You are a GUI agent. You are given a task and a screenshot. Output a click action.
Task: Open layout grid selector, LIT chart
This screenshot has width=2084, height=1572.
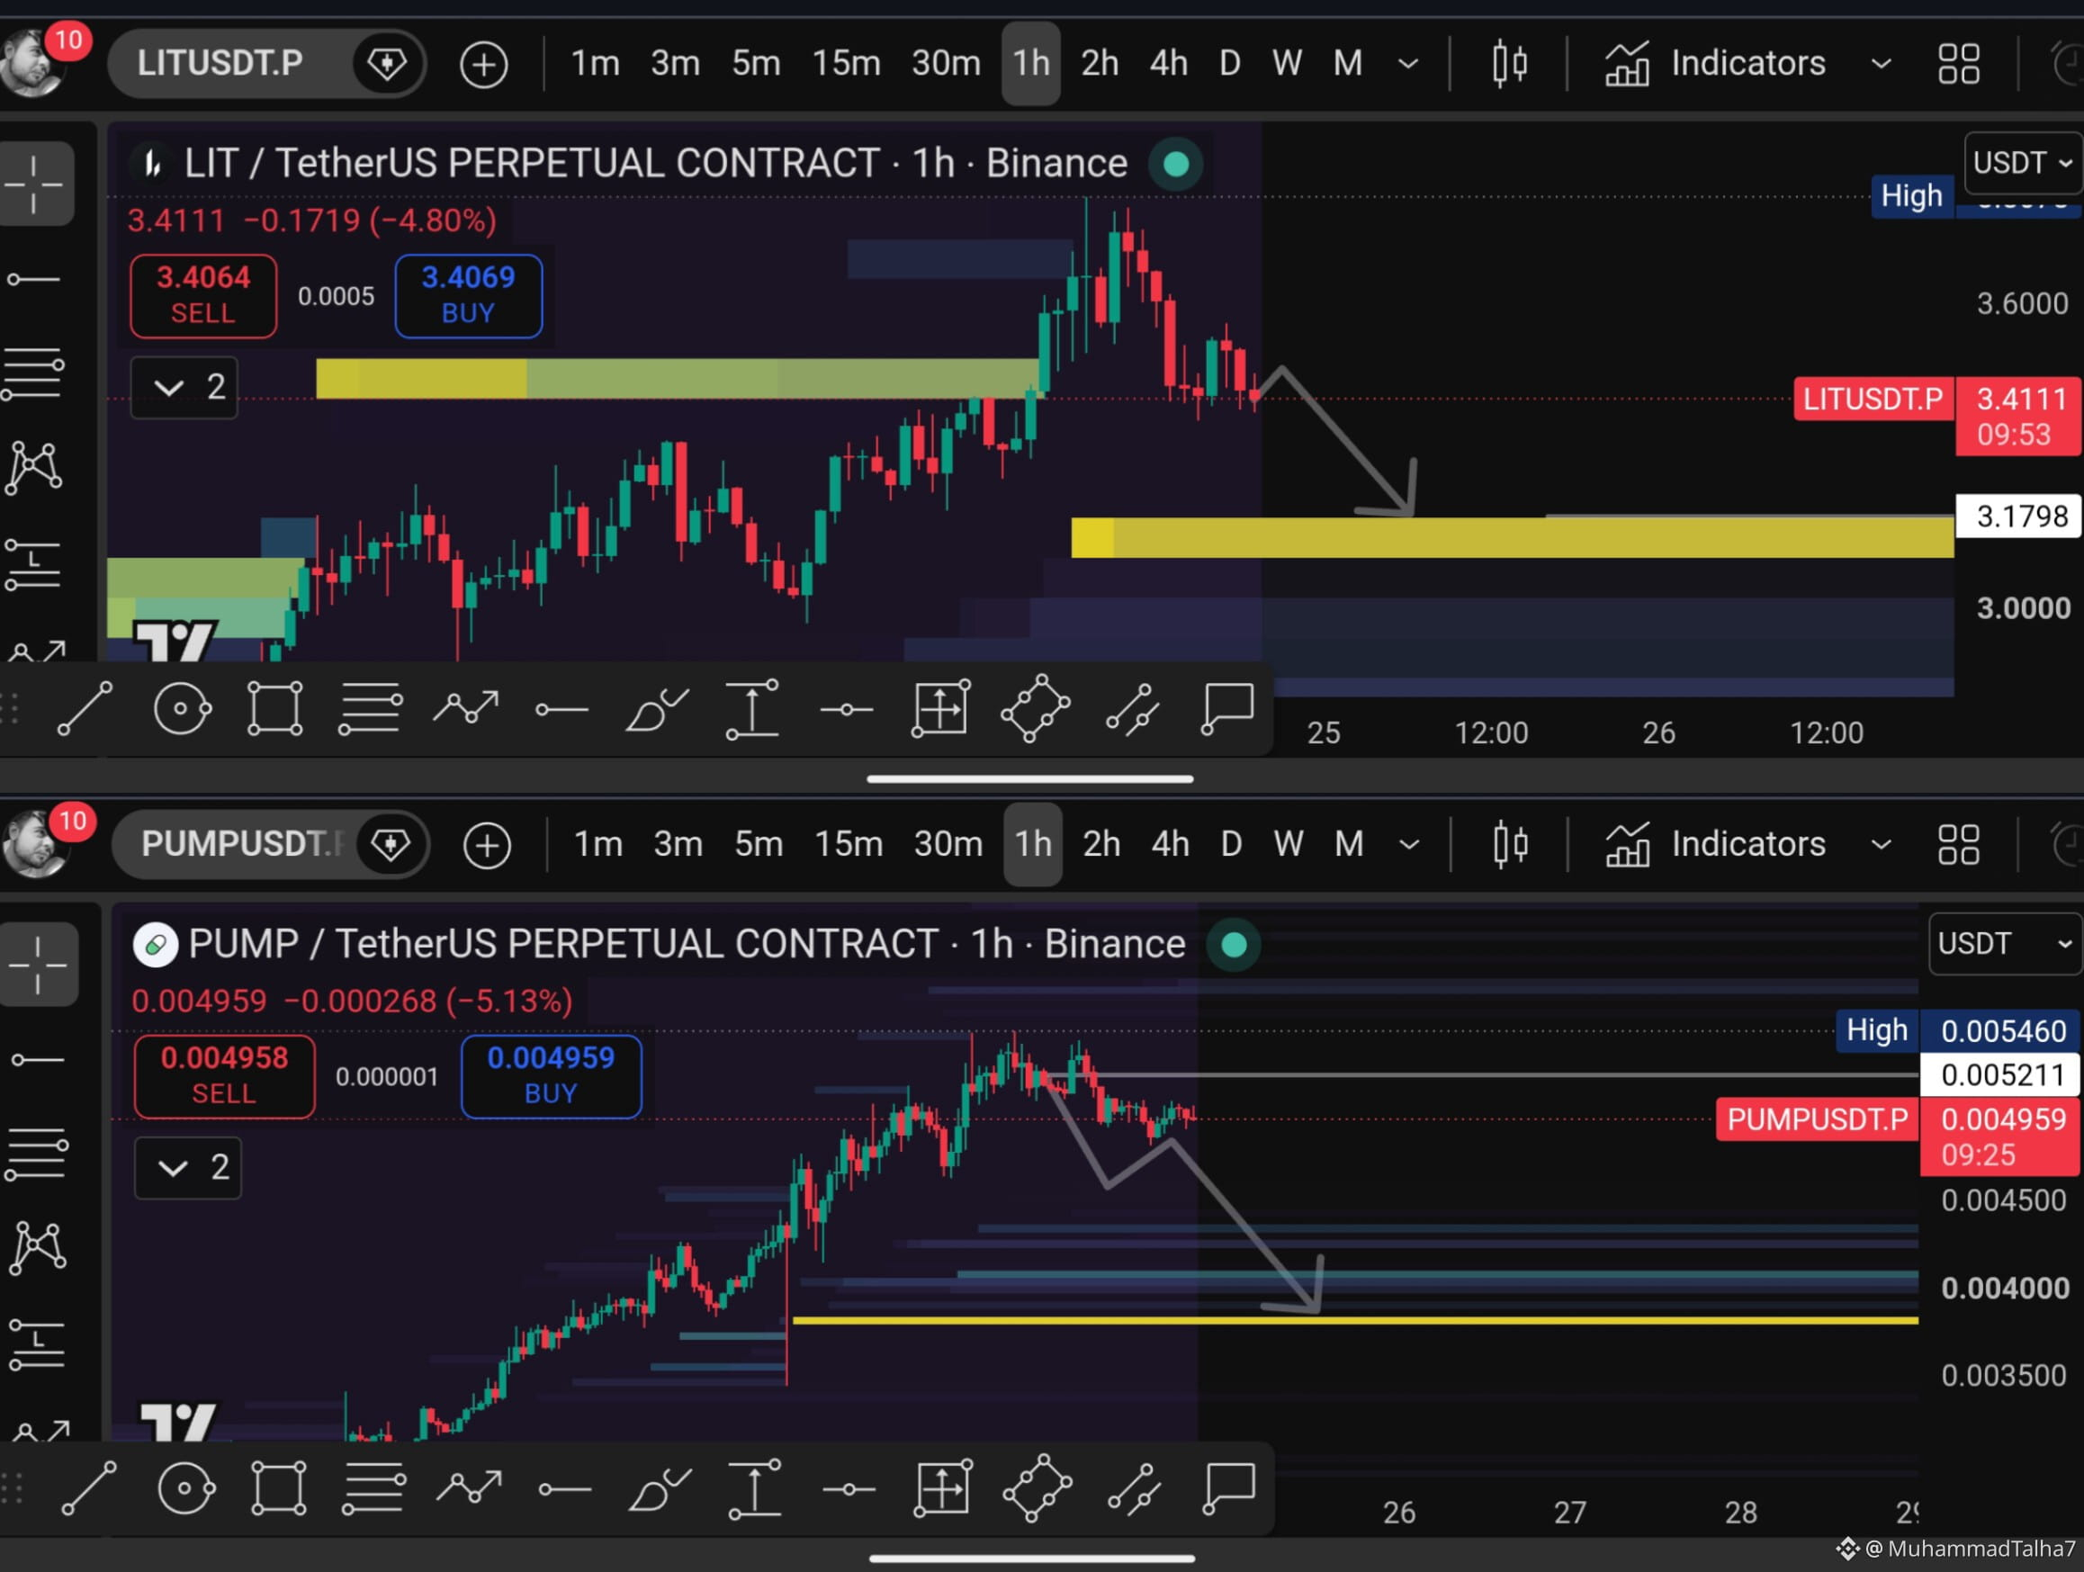pos(1959,64)
